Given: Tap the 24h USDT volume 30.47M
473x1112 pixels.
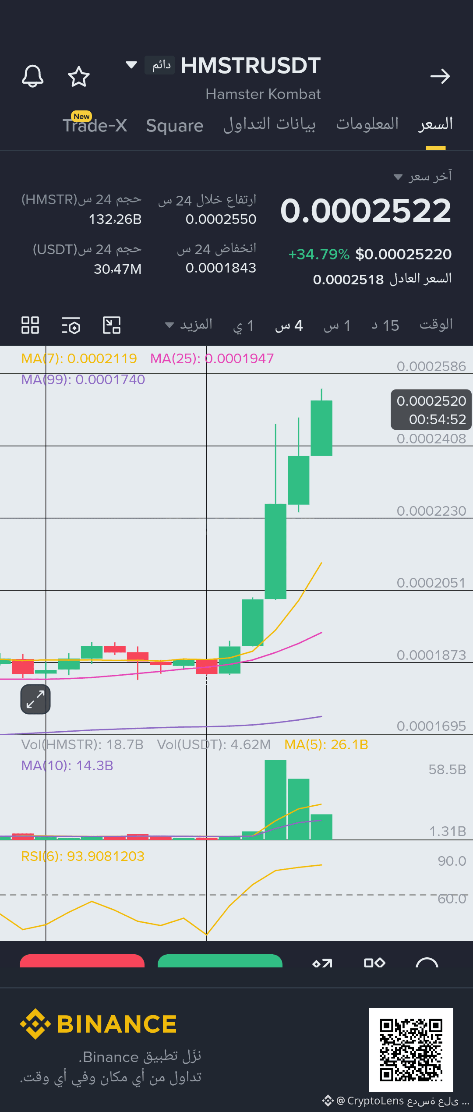Looking at the screenshot, I should point(118,269).
